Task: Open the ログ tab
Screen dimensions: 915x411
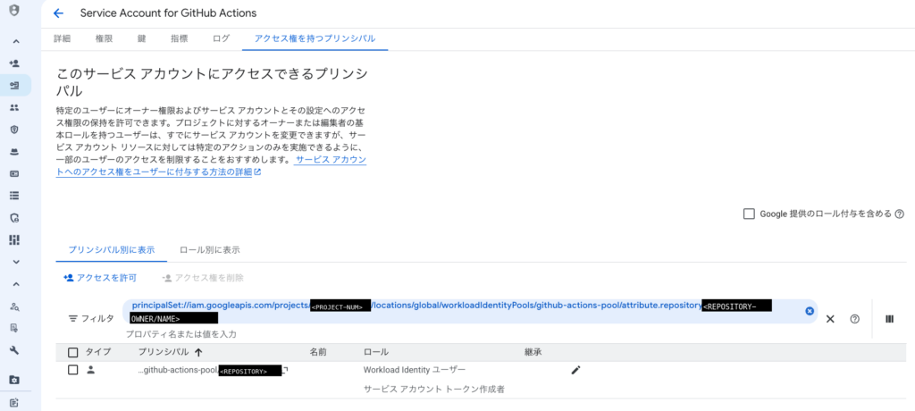Action: pos(222,38)
